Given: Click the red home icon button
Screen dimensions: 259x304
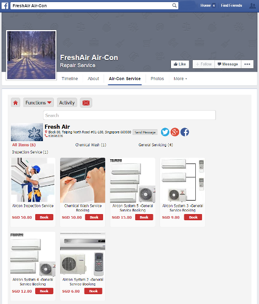Looking at the screenshot, I should 16,102.
